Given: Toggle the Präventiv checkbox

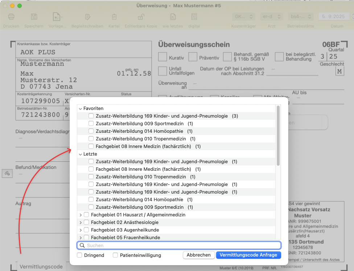Looking at the screenshot, I should (x=193, y=57).
